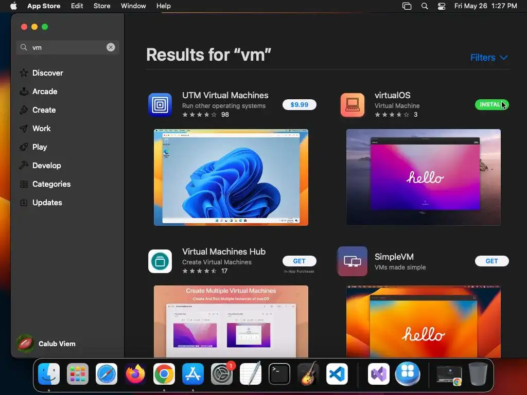
Task: Clear the vm search field text
Action: coord(111,47)
